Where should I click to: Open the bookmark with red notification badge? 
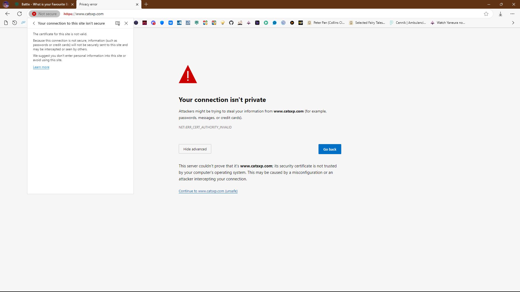point(153,23)
